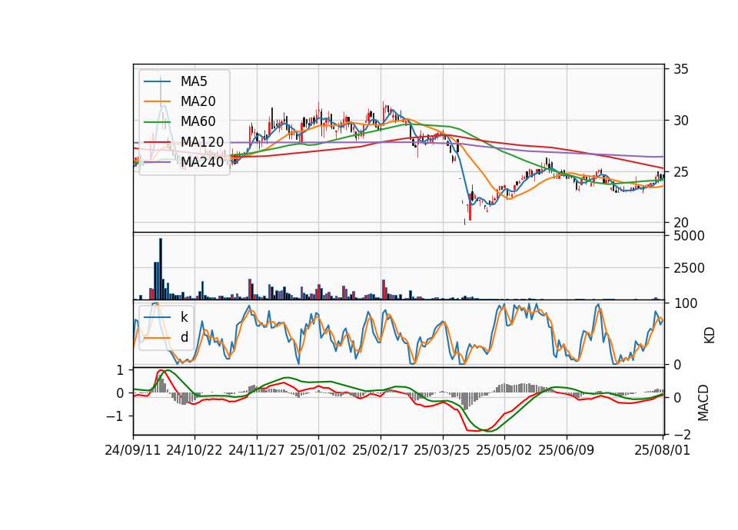Click the 25/03/25 date label

tap(442, 450)
